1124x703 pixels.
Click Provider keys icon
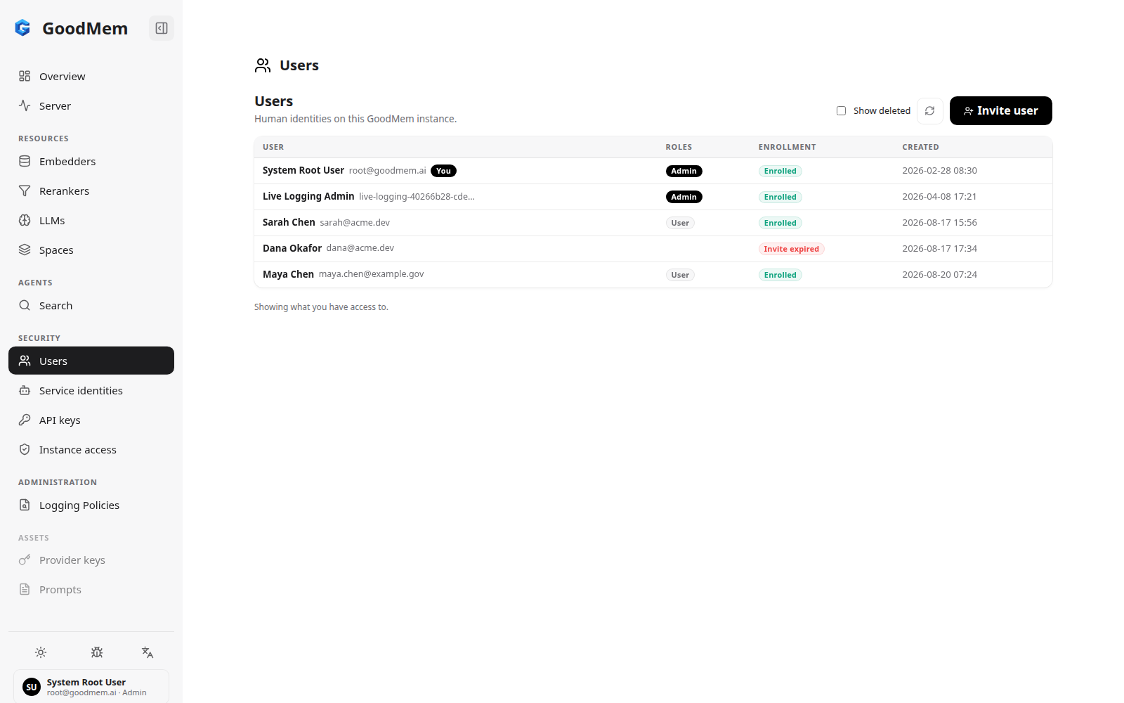tap(25, 560)
